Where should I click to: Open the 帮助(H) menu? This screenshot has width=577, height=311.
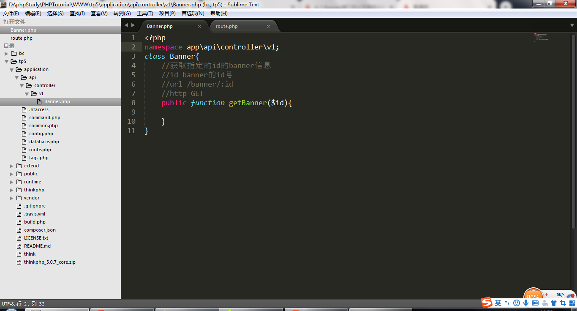pyautogui.click(x=219, y=14)
